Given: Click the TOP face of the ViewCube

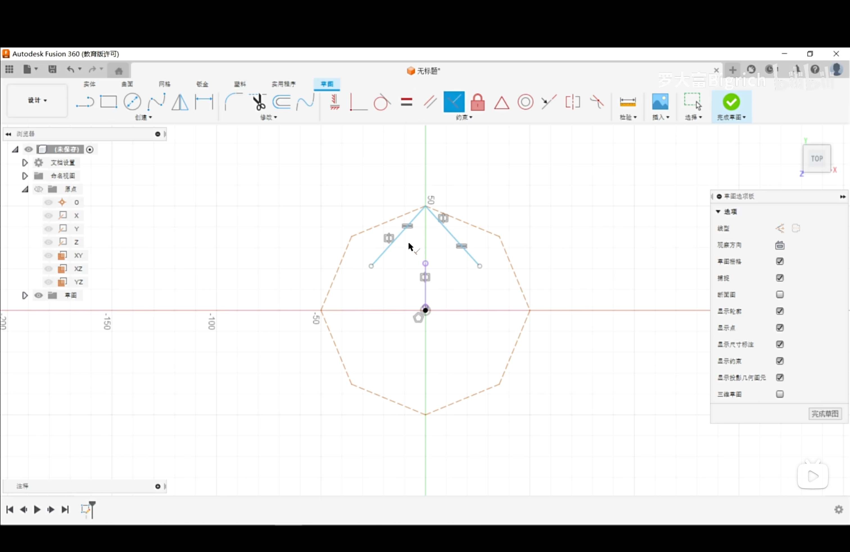Looking at the screenshot, I should pyautogui.click(x=817, y=158).
